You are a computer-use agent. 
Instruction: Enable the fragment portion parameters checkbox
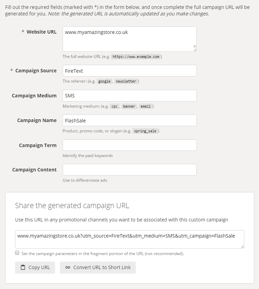(17, 253)
